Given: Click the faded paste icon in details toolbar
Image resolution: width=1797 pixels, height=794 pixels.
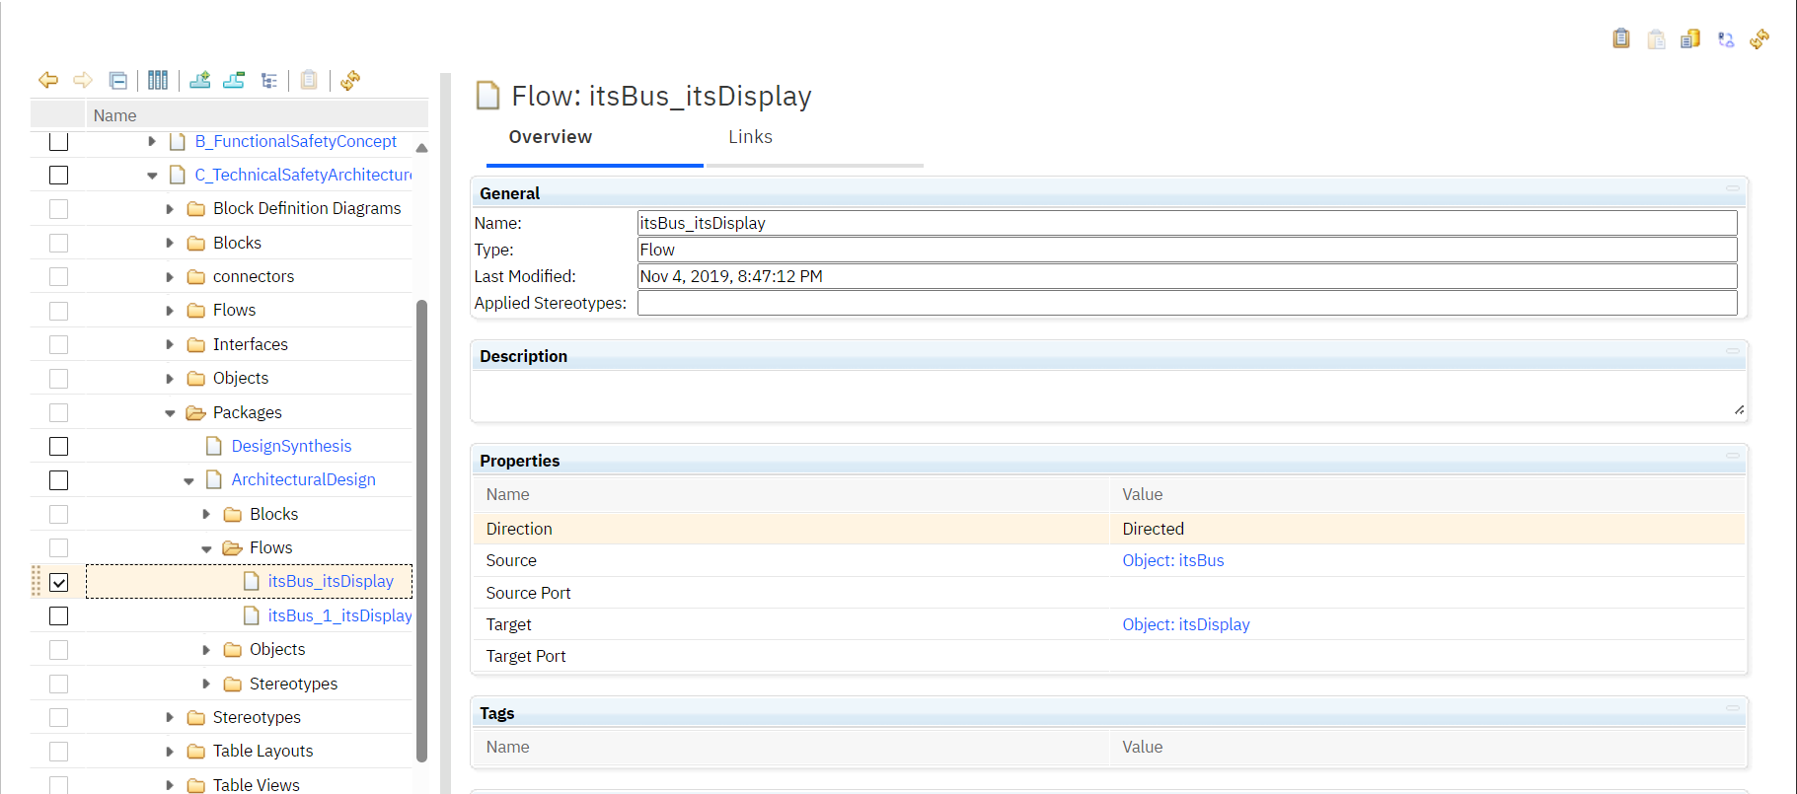Looking at the screenshot, I should point(1657,38).
